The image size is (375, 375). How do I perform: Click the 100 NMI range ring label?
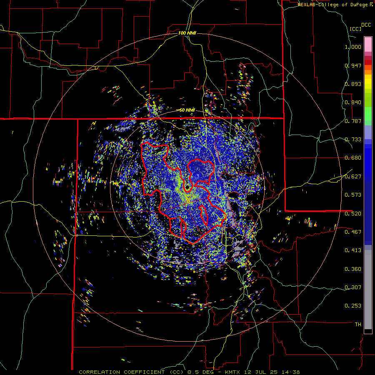[x=187, y=33]
